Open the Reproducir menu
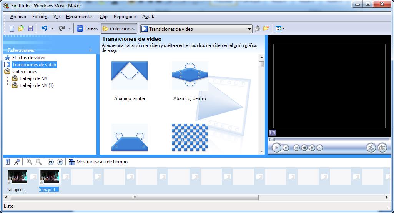This screenshot has height=213, width=394. pyautogui.click(x=125, y=17)
